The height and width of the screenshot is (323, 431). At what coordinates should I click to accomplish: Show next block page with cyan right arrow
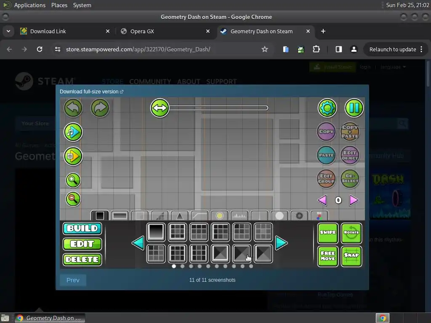point(281,243)
